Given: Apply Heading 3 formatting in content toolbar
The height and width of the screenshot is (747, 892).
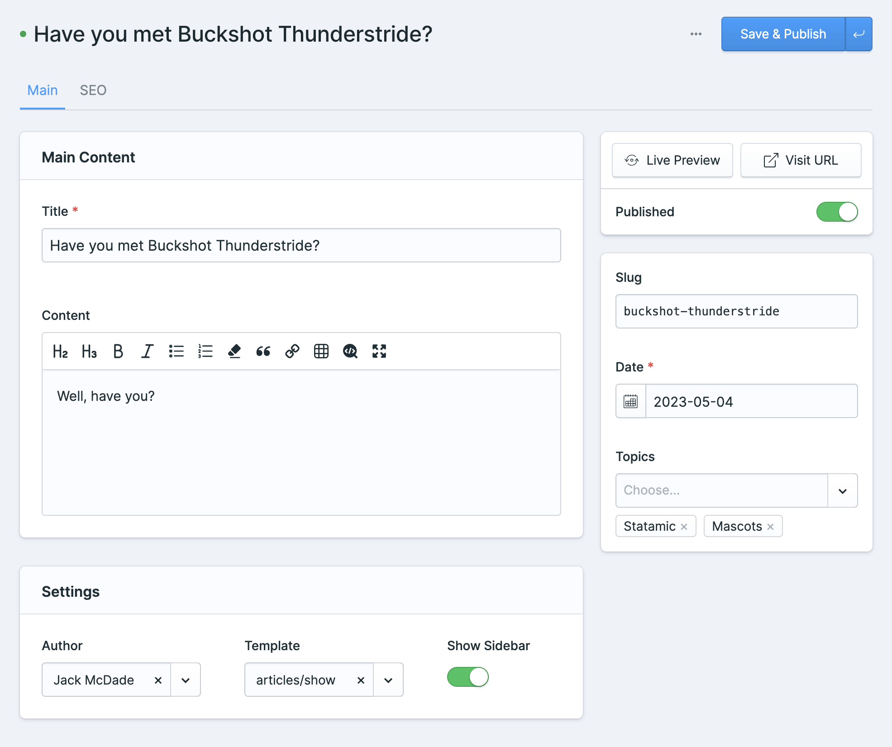Looking at the screenshot, I should 89,351.
